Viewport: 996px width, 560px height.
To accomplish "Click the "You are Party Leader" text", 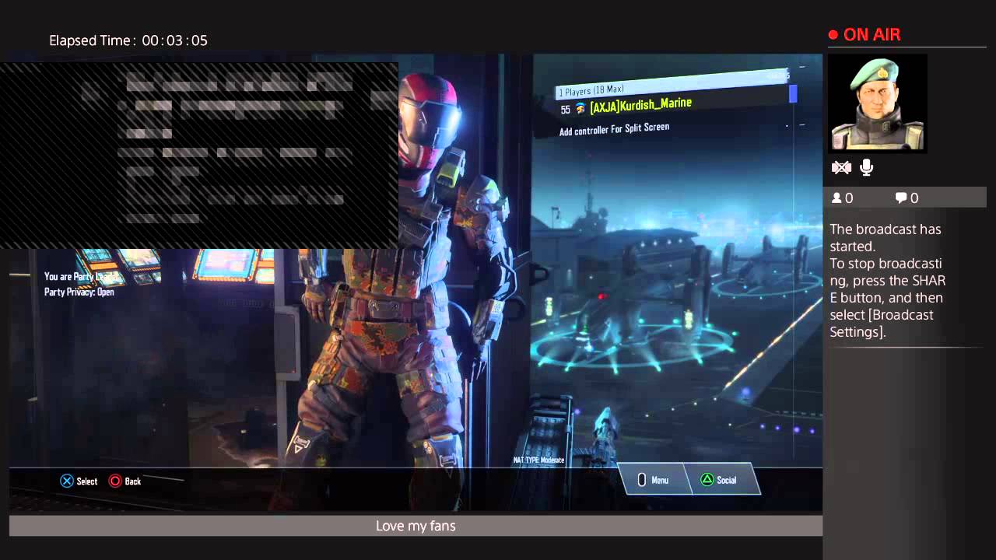I will pyautogui.click(x=82, y=277).
